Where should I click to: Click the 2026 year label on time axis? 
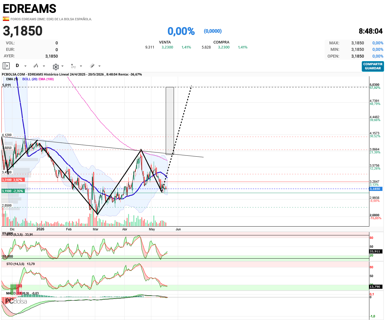click(40, 229)
